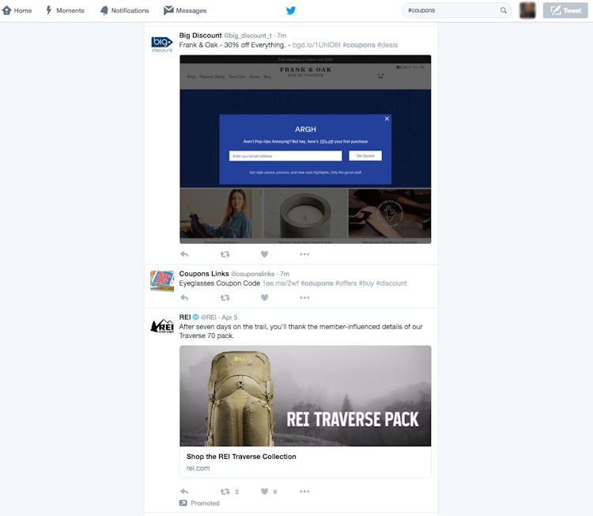Retweet the REI tweet
The image size is (593, 516).
click(225, 491)
